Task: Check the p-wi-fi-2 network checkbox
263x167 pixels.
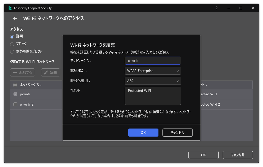Action: pyautogui.click(x=15, y=104)
